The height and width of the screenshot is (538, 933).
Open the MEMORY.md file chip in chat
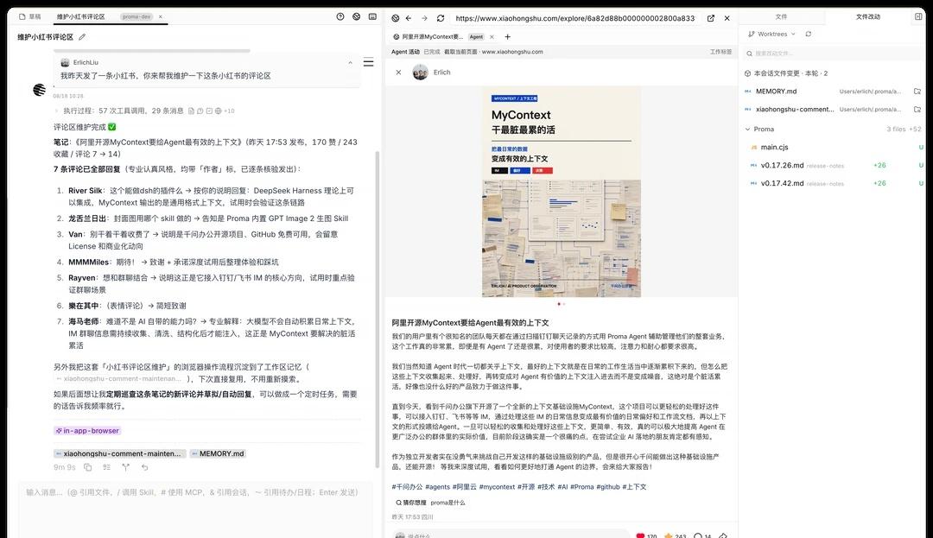[218, 453]
